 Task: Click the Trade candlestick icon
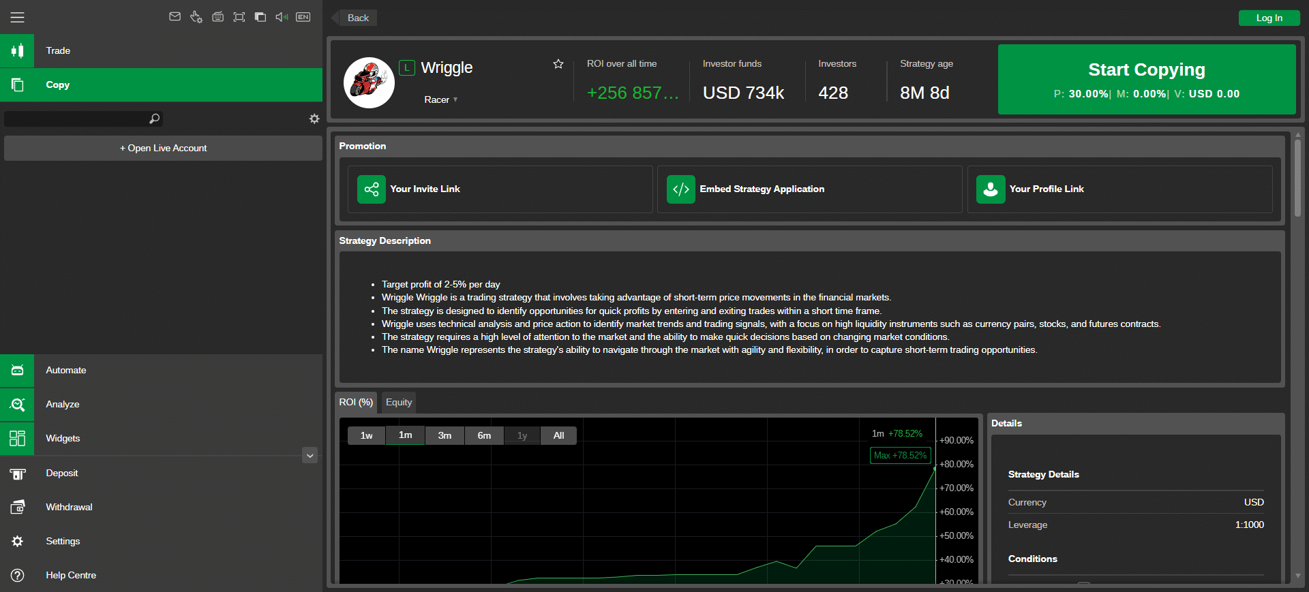click(x=17, y=50)
